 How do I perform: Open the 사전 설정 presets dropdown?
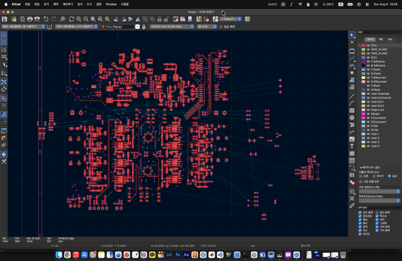click(379, 191)
